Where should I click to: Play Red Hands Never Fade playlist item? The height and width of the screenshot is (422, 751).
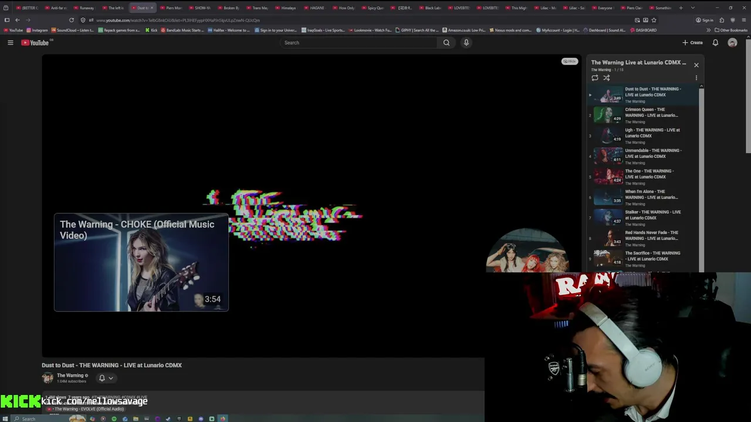click(643, 239)
